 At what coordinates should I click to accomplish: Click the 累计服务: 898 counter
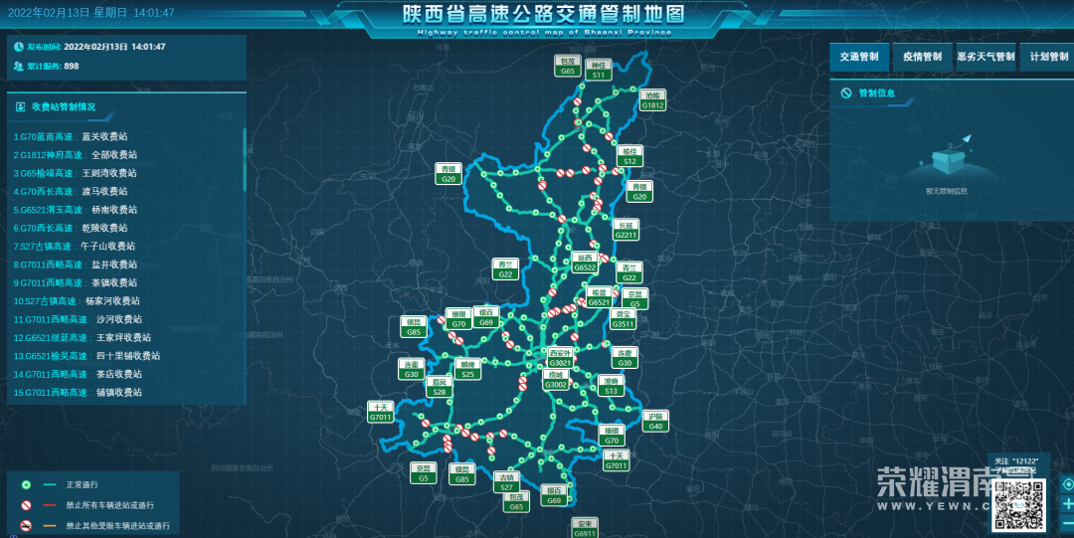pyautogui.click(x=47, y=67)
